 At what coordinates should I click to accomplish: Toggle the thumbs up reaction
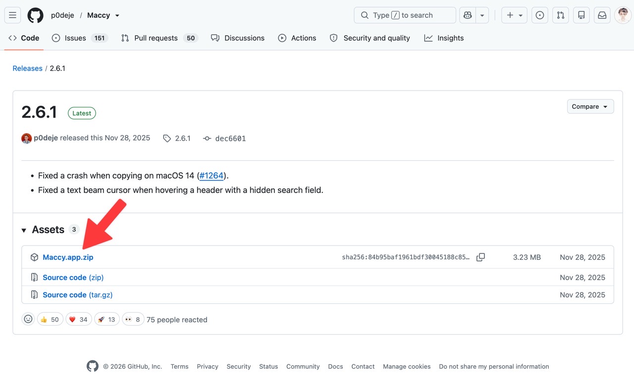coord(50,319)
